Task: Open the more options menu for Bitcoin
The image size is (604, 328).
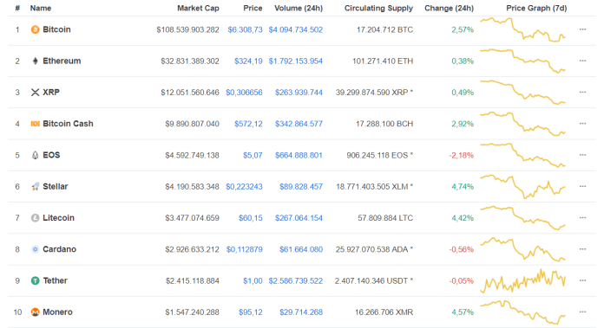Action: [x=582, y=29]
